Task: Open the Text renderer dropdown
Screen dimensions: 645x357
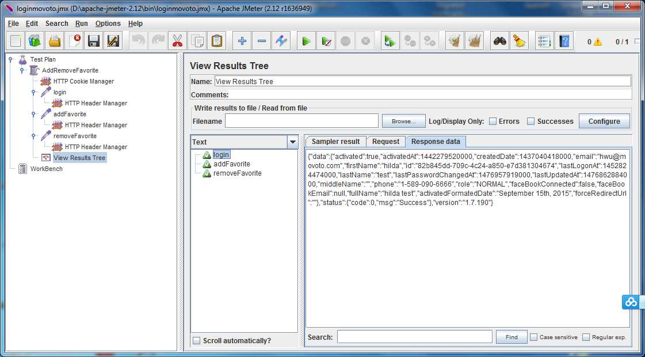Action: 292,142
